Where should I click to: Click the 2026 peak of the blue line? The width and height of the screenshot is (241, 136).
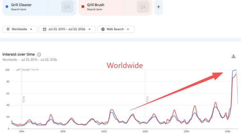pos(236,70)
